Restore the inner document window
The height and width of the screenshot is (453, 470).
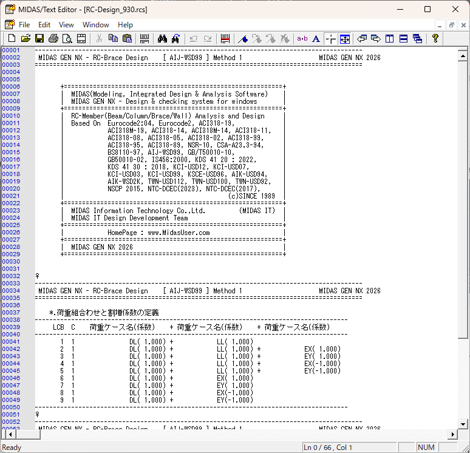(452, 25)
